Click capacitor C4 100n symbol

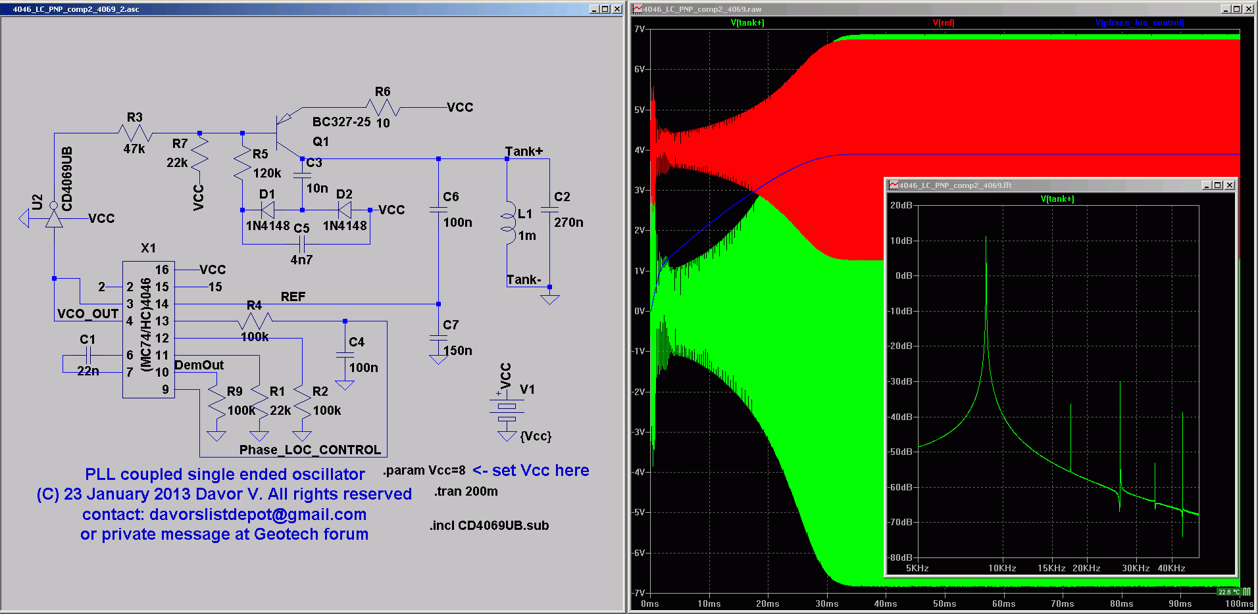pos(345,355)
